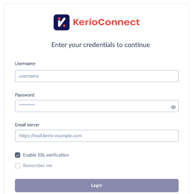The width and height of the screenshot is (194, 194).
Task: Click the heading Enter your credentials to continue
Action: pyautogui.click(x=101, y=45)
